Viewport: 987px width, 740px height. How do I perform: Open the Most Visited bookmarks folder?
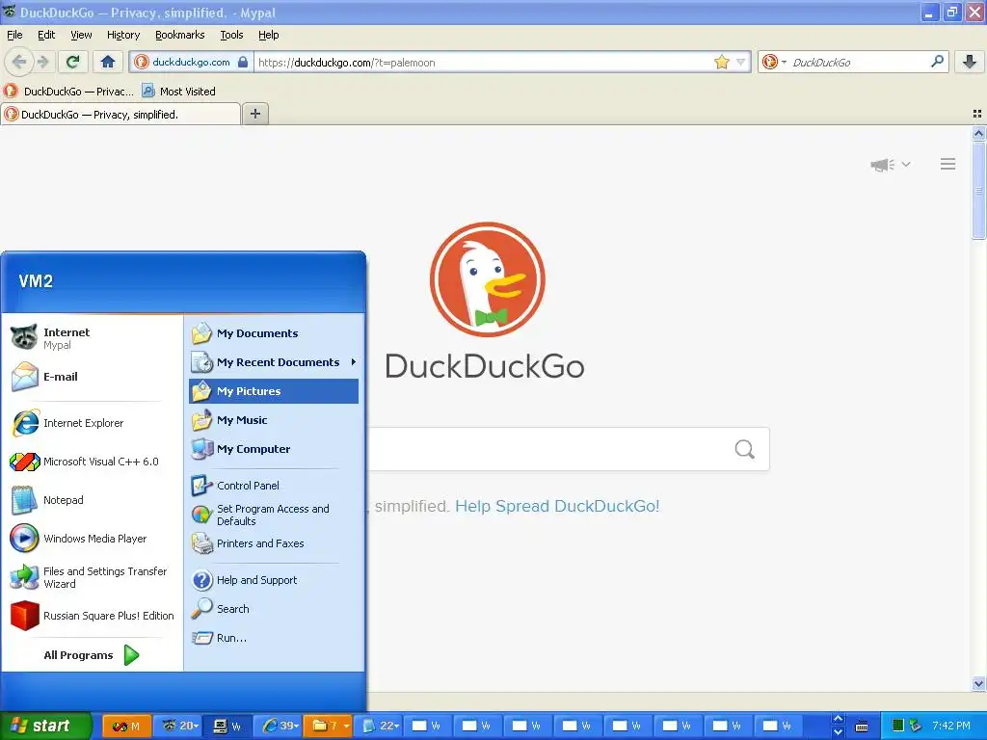(178, 92)
